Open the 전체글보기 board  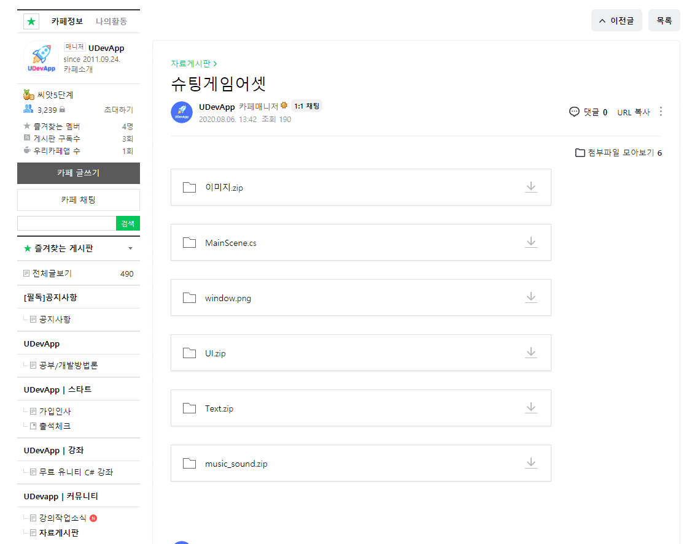click(52, 274)
